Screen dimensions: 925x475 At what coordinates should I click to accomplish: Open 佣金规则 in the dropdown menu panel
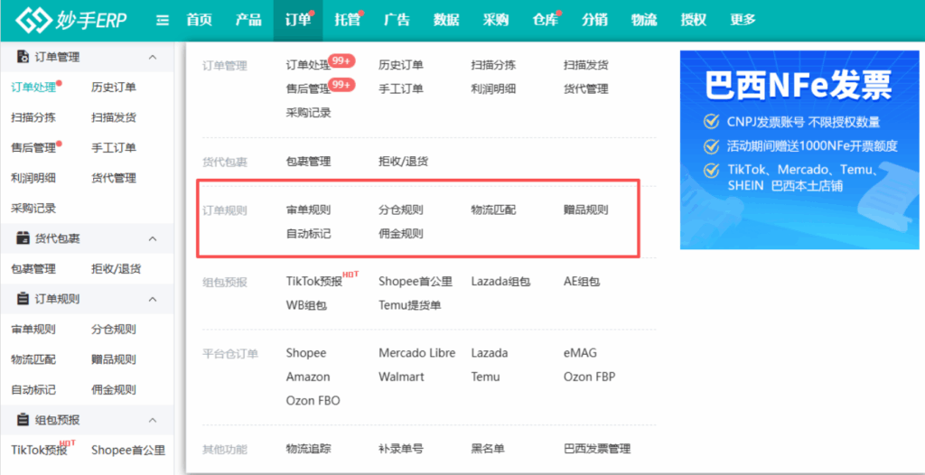pyautogui.click(x=400, y=234)
